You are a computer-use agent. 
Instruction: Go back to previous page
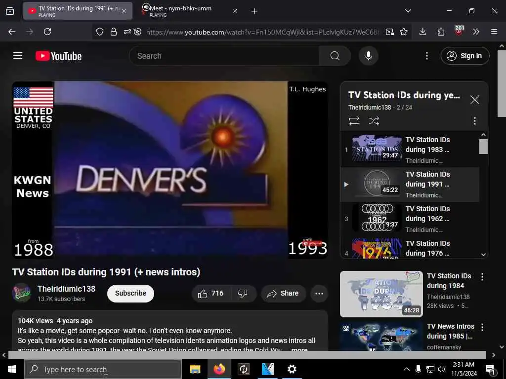12,32
